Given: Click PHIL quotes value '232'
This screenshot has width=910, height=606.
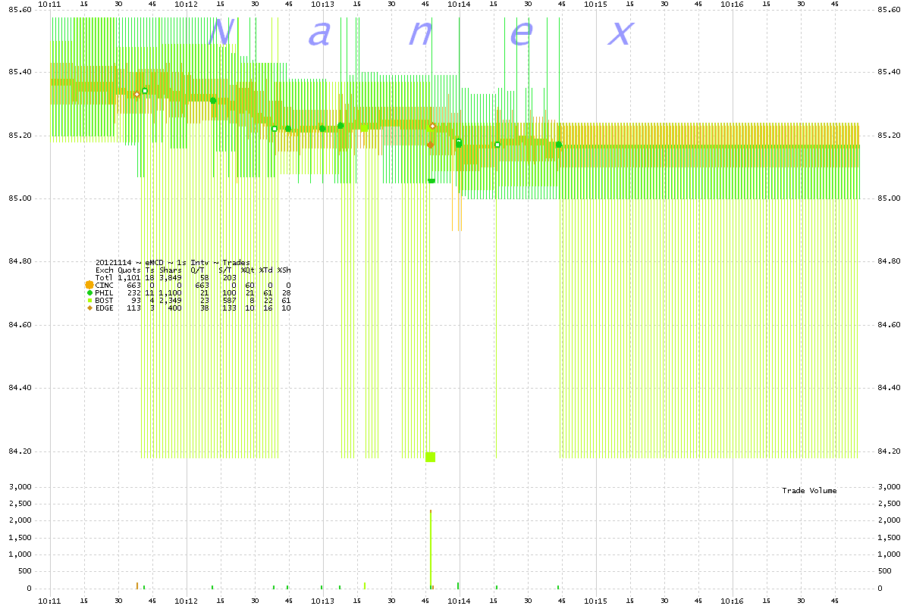Looking at the screenshot, I should click(x=133, y=293).
